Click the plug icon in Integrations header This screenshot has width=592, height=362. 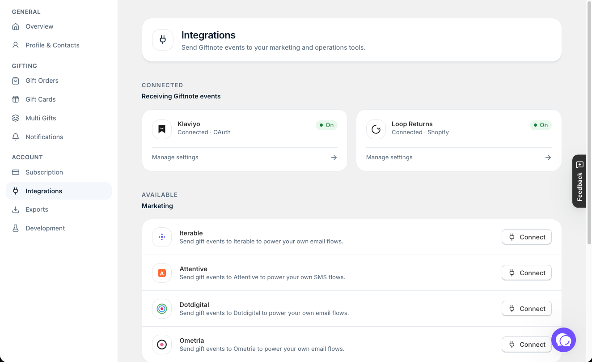(163, 40)
